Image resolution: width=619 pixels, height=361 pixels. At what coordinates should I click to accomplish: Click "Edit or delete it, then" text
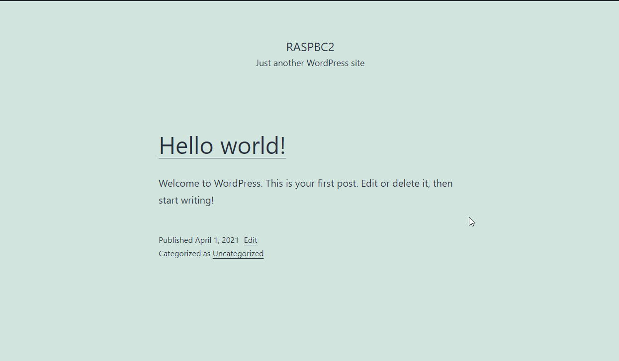407,183
